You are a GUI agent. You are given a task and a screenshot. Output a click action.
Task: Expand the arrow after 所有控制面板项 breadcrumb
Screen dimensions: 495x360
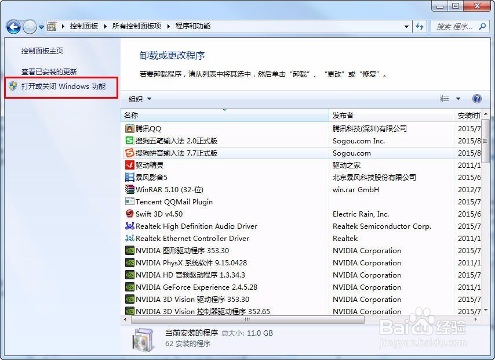tap(169, 27)
